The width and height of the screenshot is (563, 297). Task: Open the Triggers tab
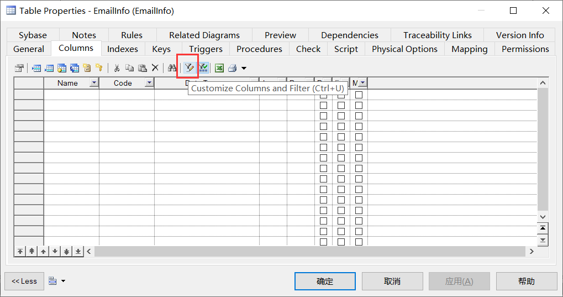pos(206,49)
